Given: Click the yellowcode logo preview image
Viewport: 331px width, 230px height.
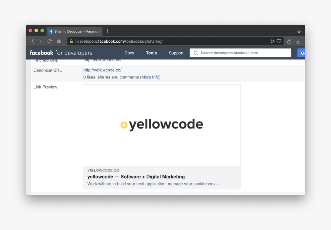Looking at the screenshot, I should tap(162, 125).
